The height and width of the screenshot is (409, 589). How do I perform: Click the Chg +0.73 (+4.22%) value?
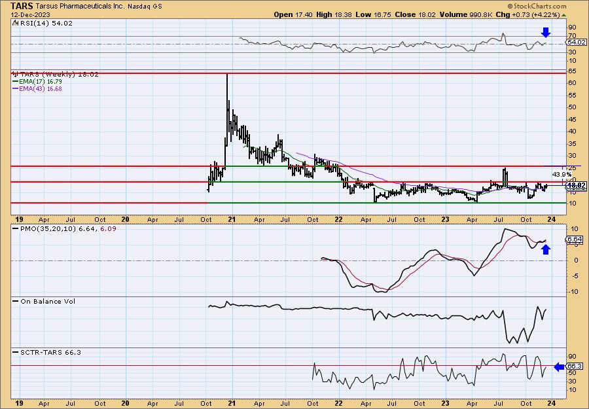527,14
